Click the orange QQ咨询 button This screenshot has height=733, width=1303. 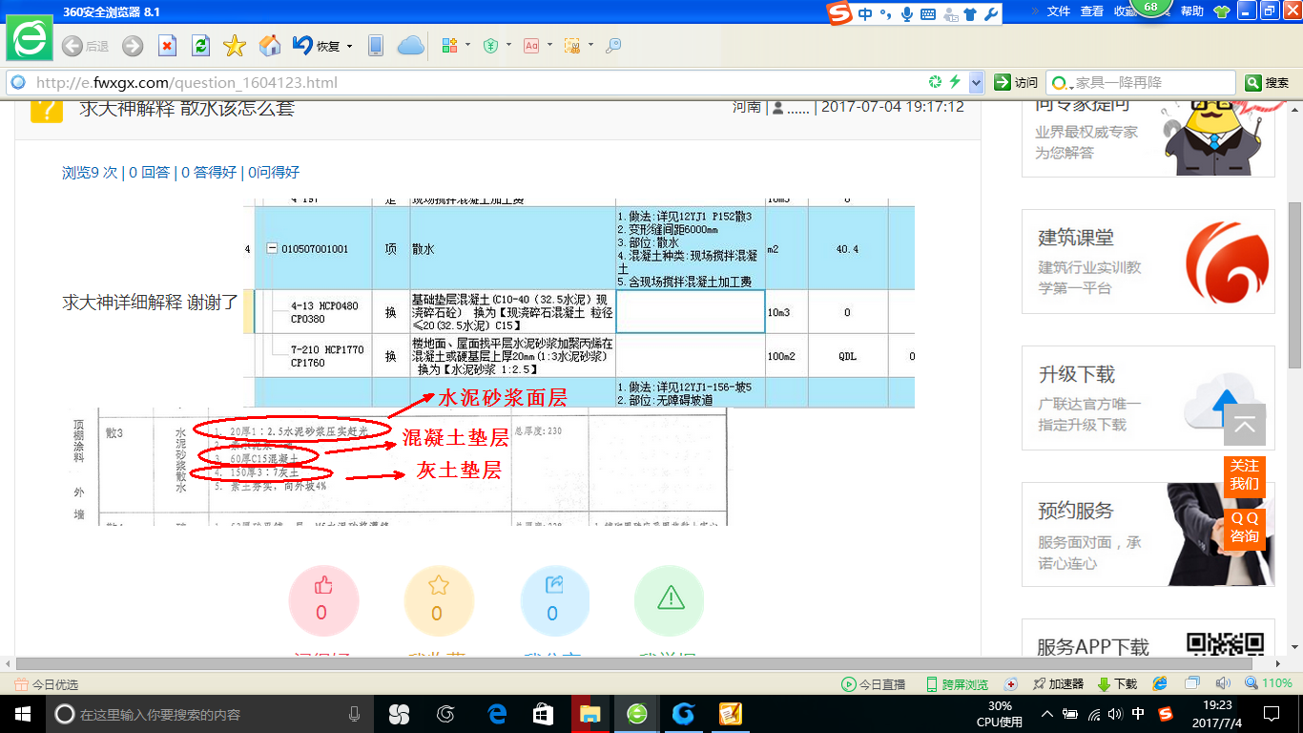pyautogui.click(x=1245, y=527)
